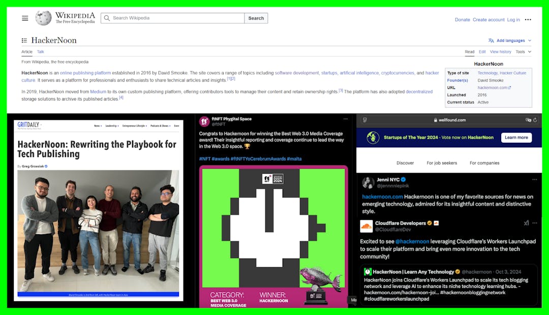The height and width of the screenshot is (315, 549).
Task: Open the three-dot personal tools menu
Action: pos(528,20)
